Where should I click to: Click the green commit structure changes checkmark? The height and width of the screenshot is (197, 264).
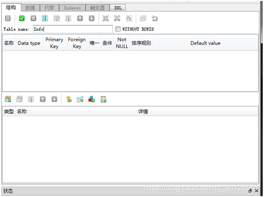(x=22, y=18)
